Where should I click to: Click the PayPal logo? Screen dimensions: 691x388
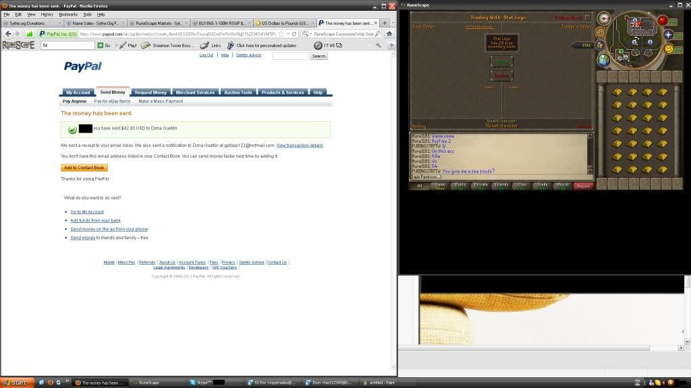[83, 67]
